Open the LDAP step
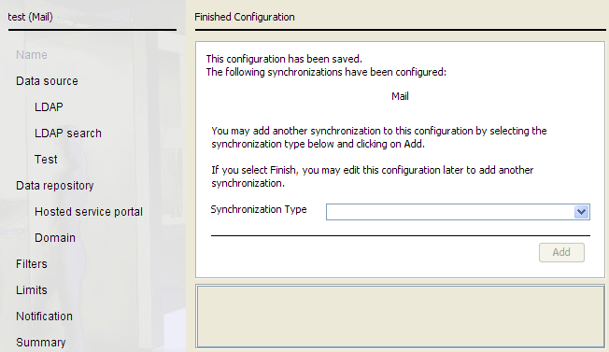 click(x=49, y=107)
